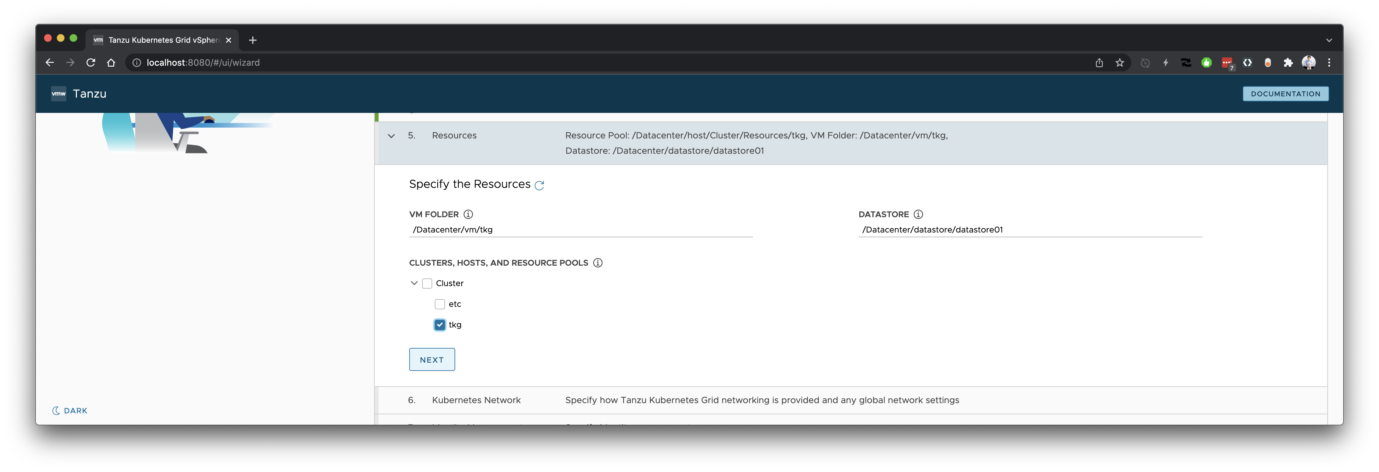Click the browser back arrow

point(50,63)
